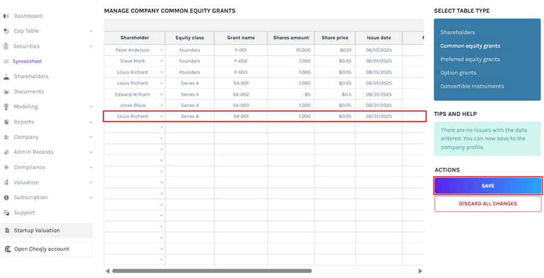
Task: Click the Securities clipboard icon
Action: pos(6,46)
